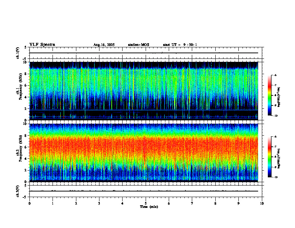The width and height of the screenshot is (295, 228).
Task: Select the "start UT = 9 :30: 1" text
Action: click(x=180, y=45)
